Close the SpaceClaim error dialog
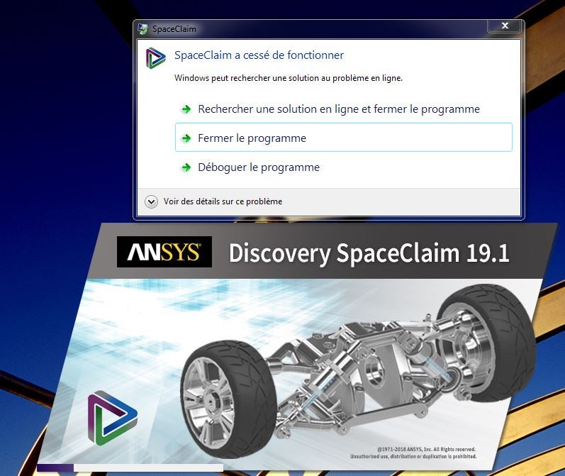This screenshot has height=476, width=565. (505, 26)
